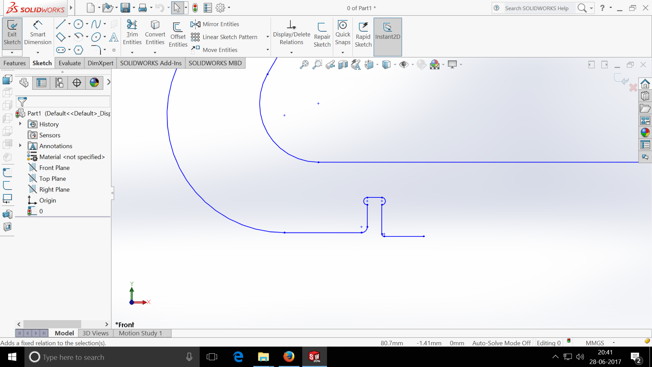The height and width of the screenshot is (367, 652).
Task: Open Display/Delete Relations
Action: 291,33
